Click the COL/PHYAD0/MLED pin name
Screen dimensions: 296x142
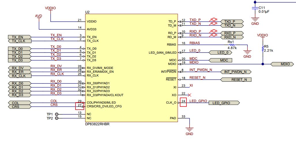pyautogui.click(x=101, y=103)
